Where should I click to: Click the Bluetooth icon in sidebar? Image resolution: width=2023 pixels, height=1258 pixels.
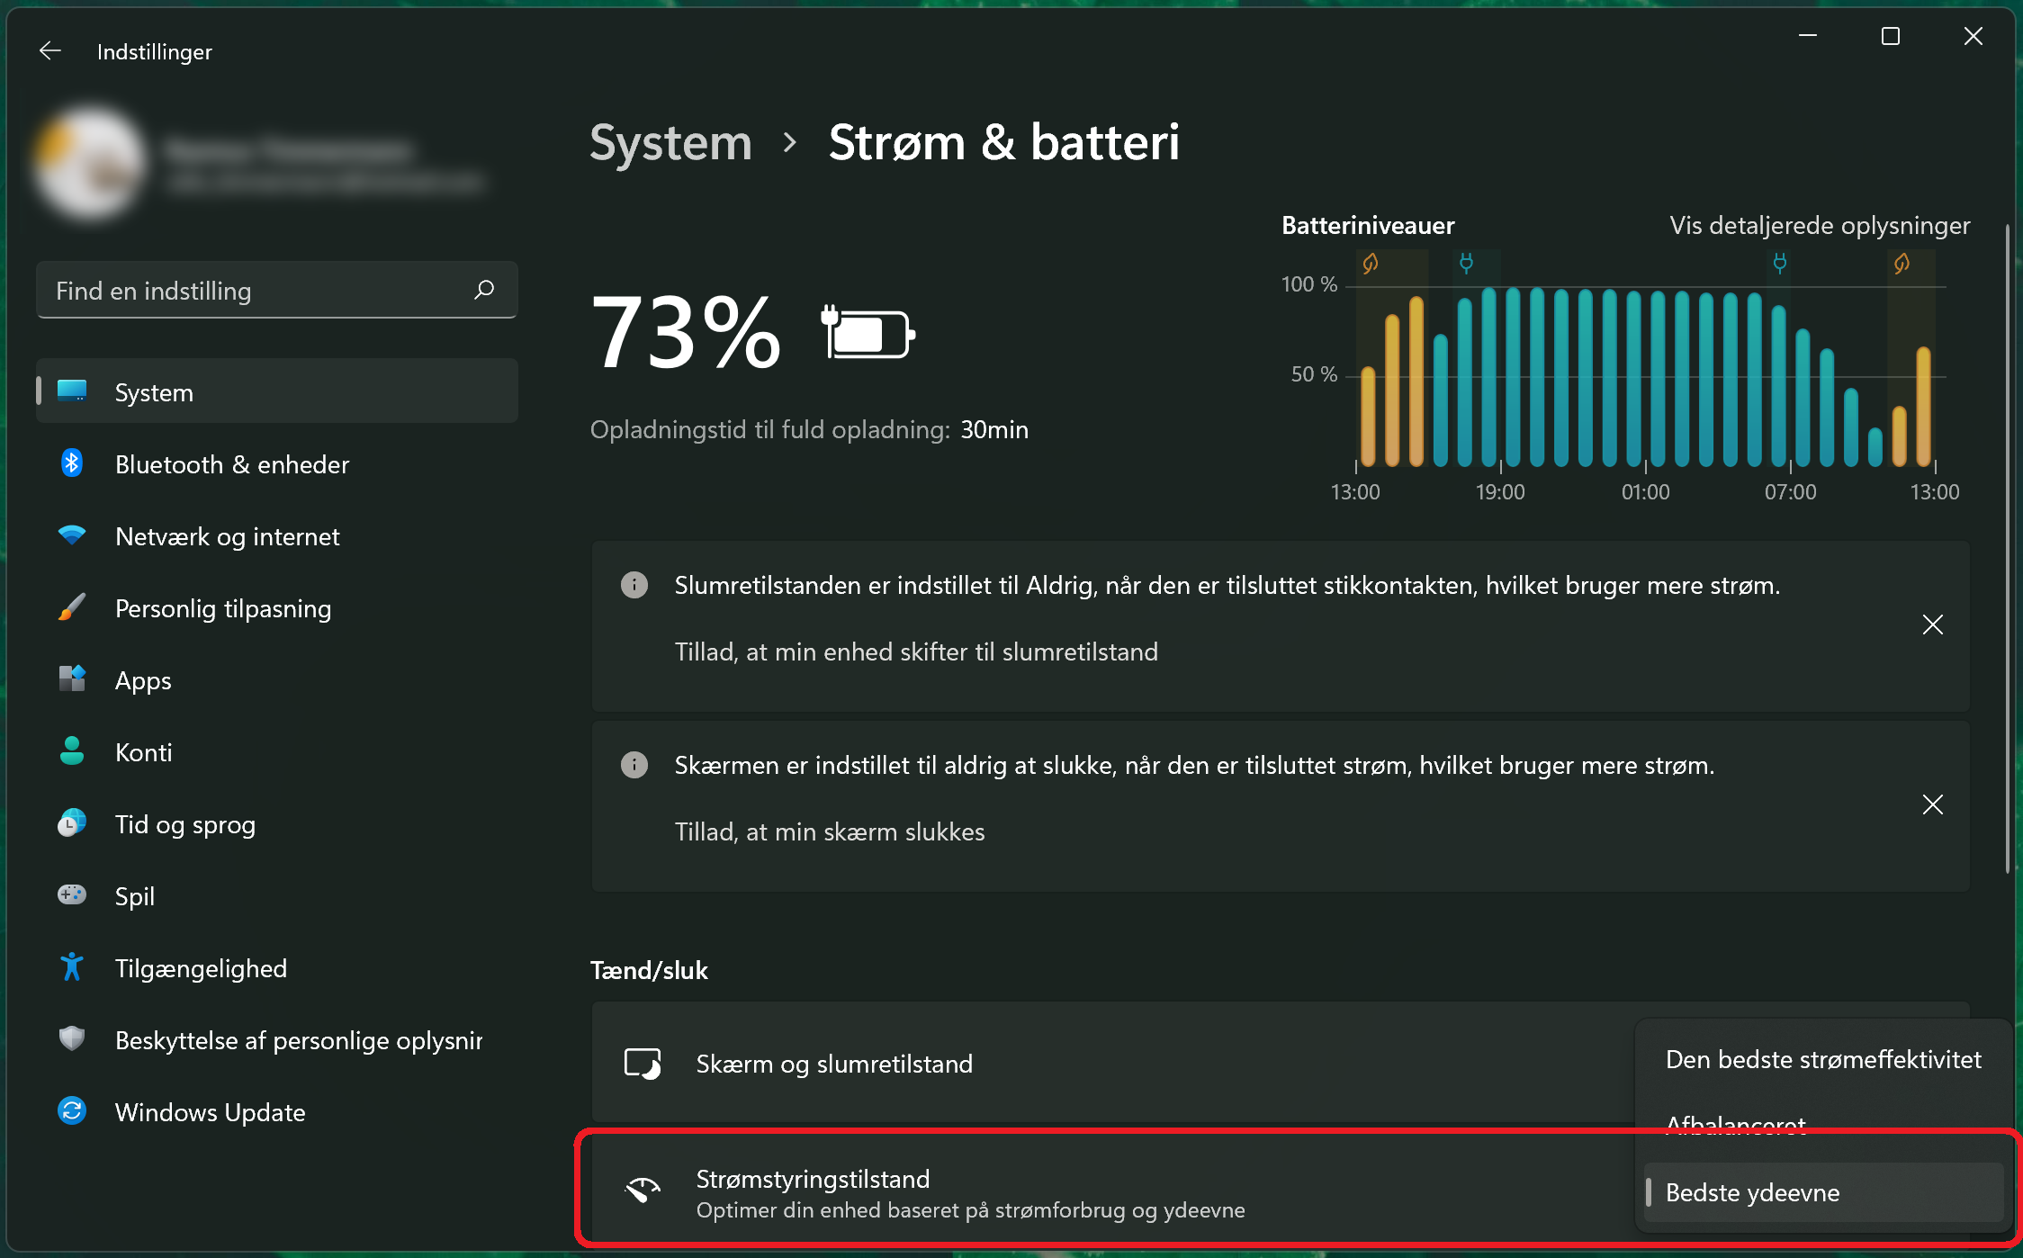(72, 463)
